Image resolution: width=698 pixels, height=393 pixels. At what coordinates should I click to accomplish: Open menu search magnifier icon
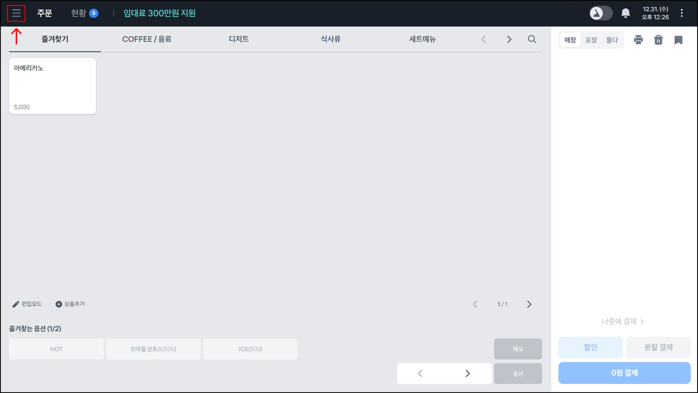click(x=532, y=39)
